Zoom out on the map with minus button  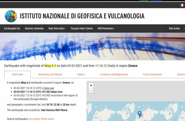click(91, 91)
